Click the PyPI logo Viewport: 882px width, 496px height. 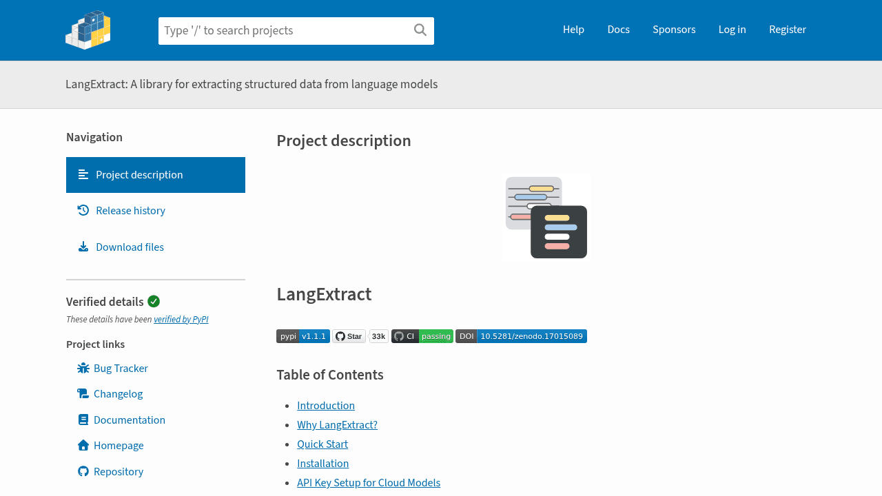point(88,30)
